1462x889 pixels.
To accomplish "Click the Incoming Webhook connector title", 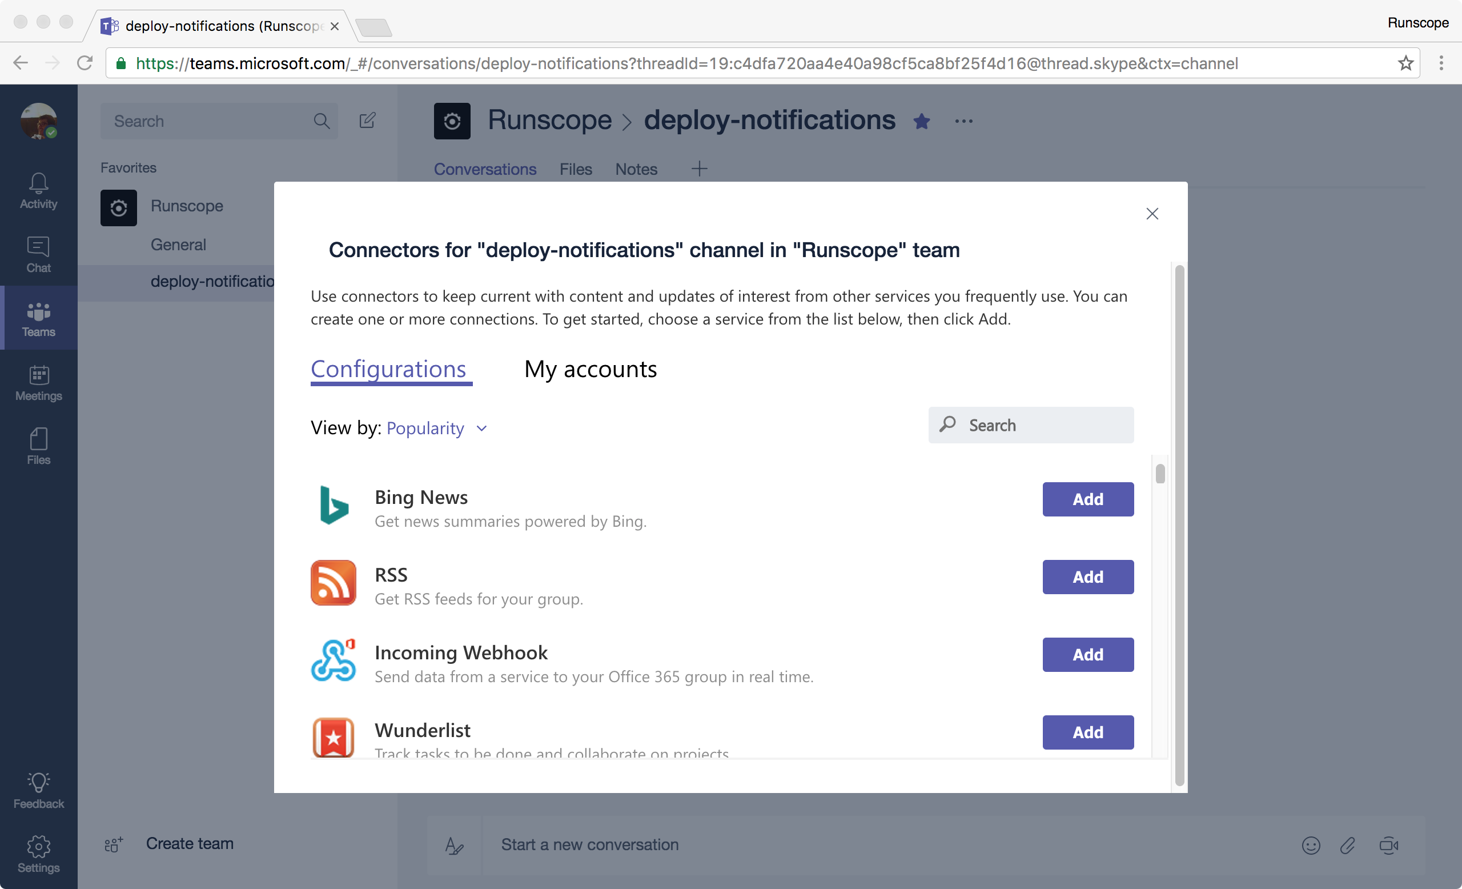I will pyautogui.click(x=461, y=653).
